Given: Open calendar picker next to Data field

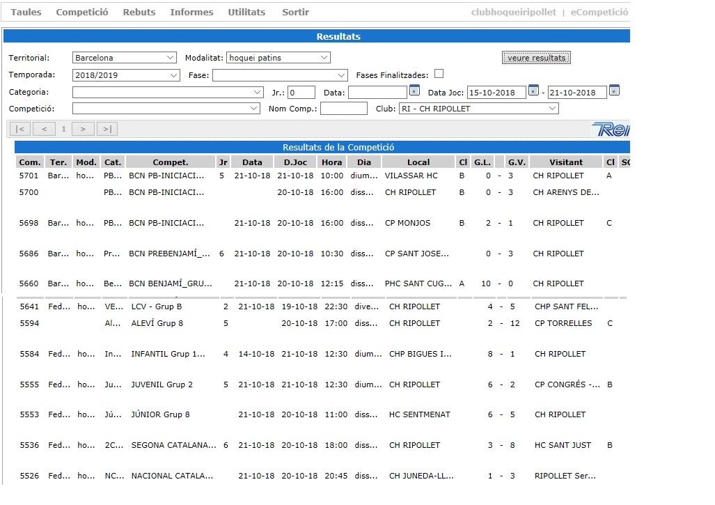Looking at the screenshot, I should (414, 91).
